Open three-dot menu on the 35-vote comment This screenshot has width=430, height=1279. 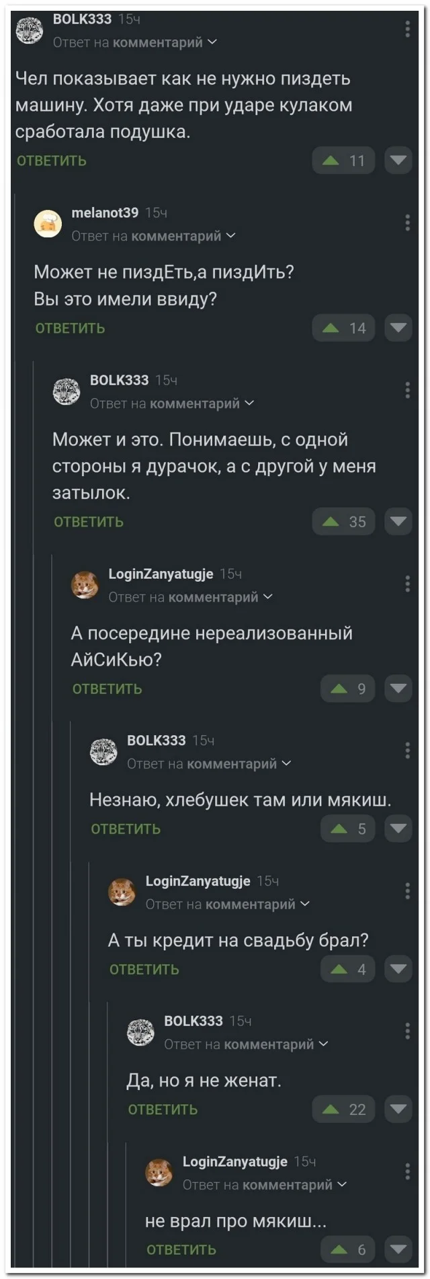coord(408,389)
